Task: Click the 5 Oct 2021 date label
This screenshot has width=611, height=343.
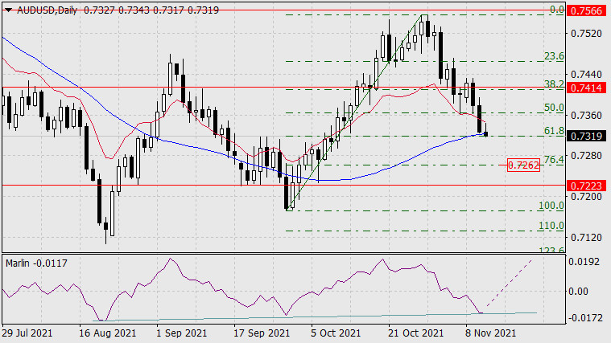Action: tap(336, 333)
